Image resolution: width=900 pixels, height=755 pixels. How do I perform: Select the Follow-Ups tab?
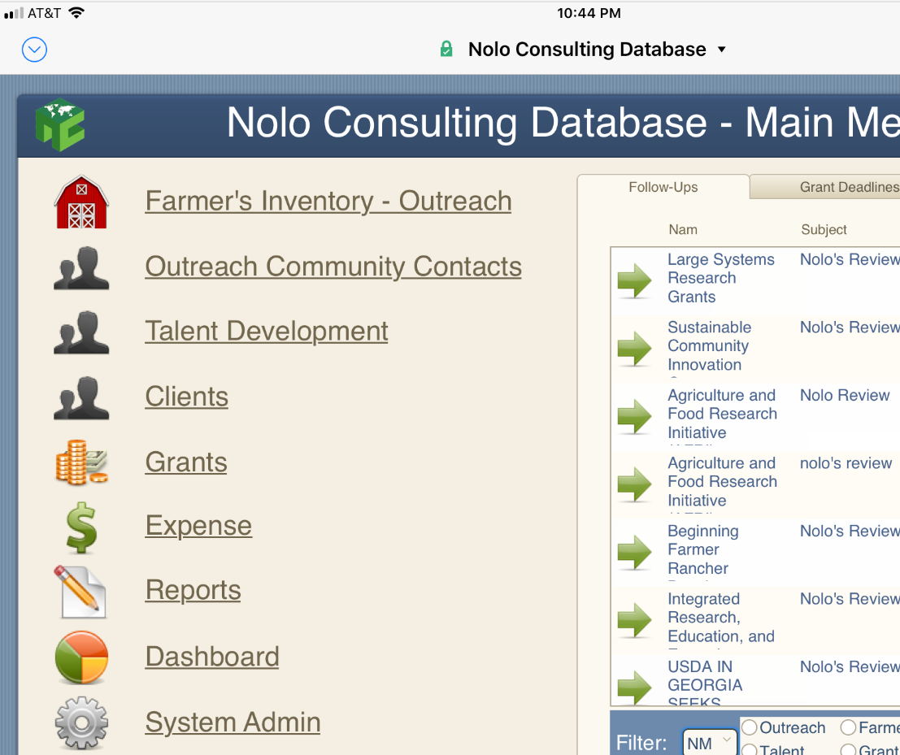[663, 187]
